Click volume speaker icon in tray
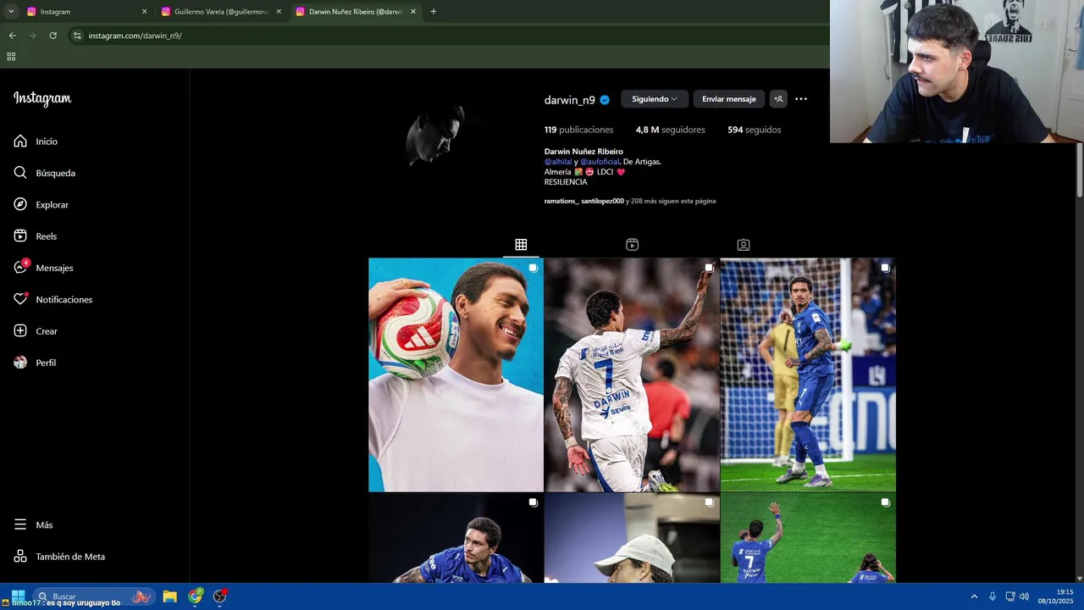The image size is (1084, 610). (1024, 596)
